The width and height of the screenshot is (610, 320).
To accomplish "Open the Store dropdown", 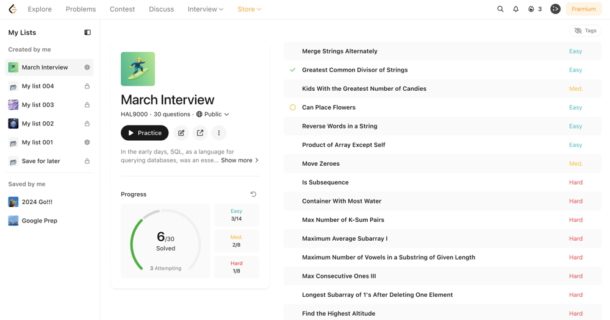I will click(x=249, y=9).
